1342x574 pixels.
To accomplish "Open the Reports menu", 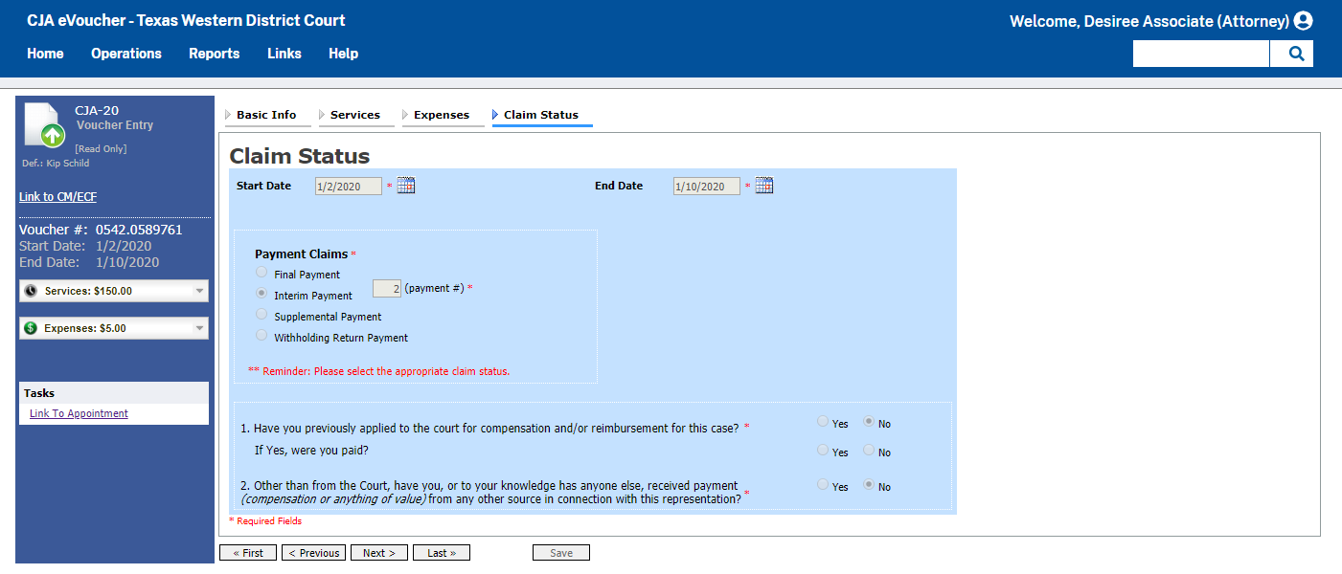I will 214,54.
